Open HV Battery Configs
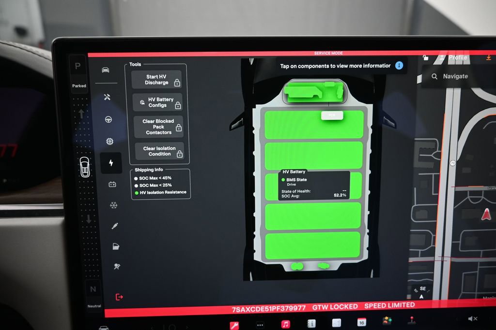The height and width of the screenshot is (330, 496). (157, 102)
